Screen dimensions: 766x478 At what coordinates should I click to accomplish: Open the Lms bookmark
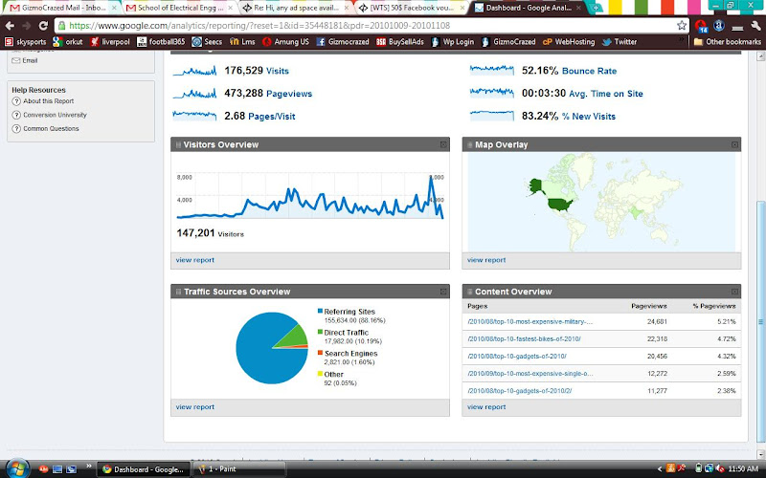click(x=242, y=42)
